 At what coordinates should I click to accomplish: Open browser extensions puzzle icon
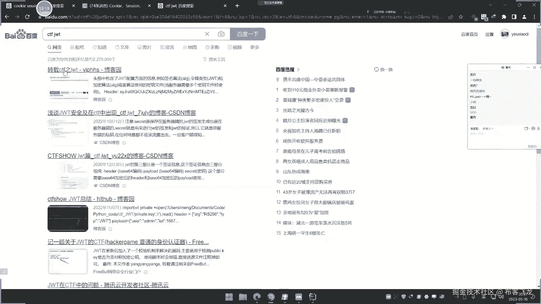click(x=504, y=17)
